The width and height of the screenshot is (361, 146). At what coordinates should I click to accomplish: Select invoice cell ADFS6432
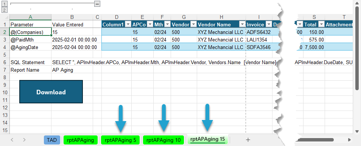[259, 32]
